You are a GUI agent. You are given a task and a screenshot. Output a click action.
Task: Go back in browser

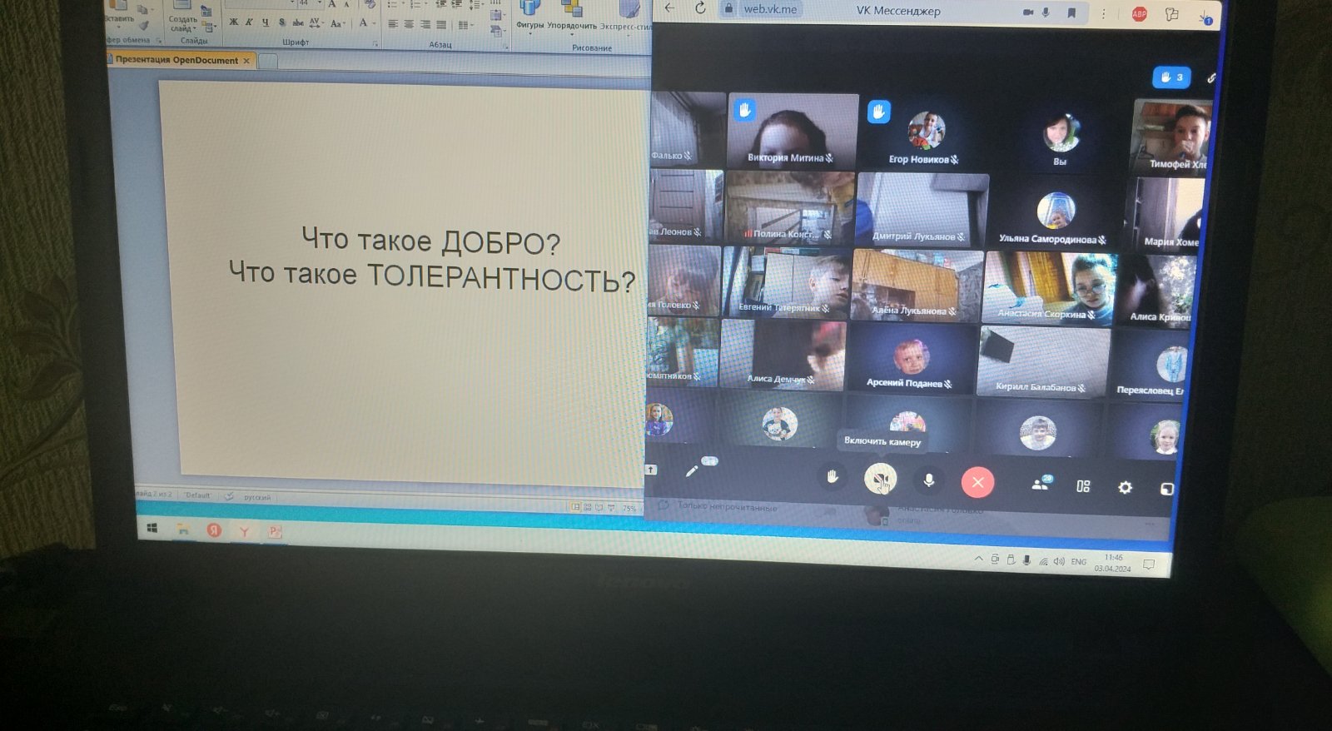670,7
